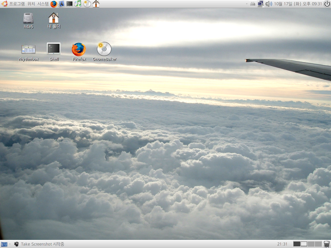Click the power button in top panel
The height and width of the screenshot is (248, 331).
click(x=327, y=4)
